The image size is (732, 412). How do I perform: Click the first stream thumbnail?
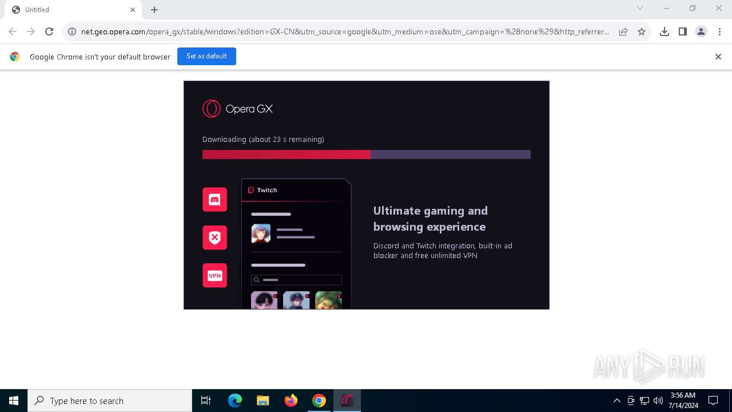click(x=264, y=300)
